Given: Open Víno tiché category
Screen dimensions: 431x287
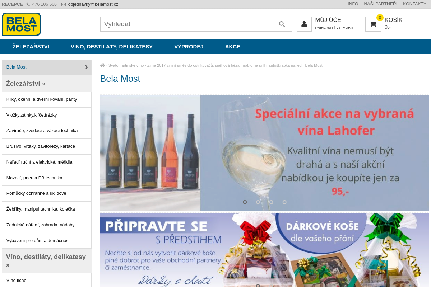Looking at the screenshot, I should click(x=47, y=280).
